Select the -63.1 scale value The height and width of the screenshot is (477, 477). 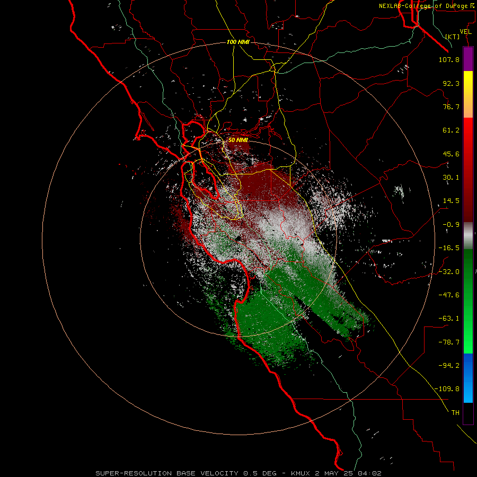[449, 319]
